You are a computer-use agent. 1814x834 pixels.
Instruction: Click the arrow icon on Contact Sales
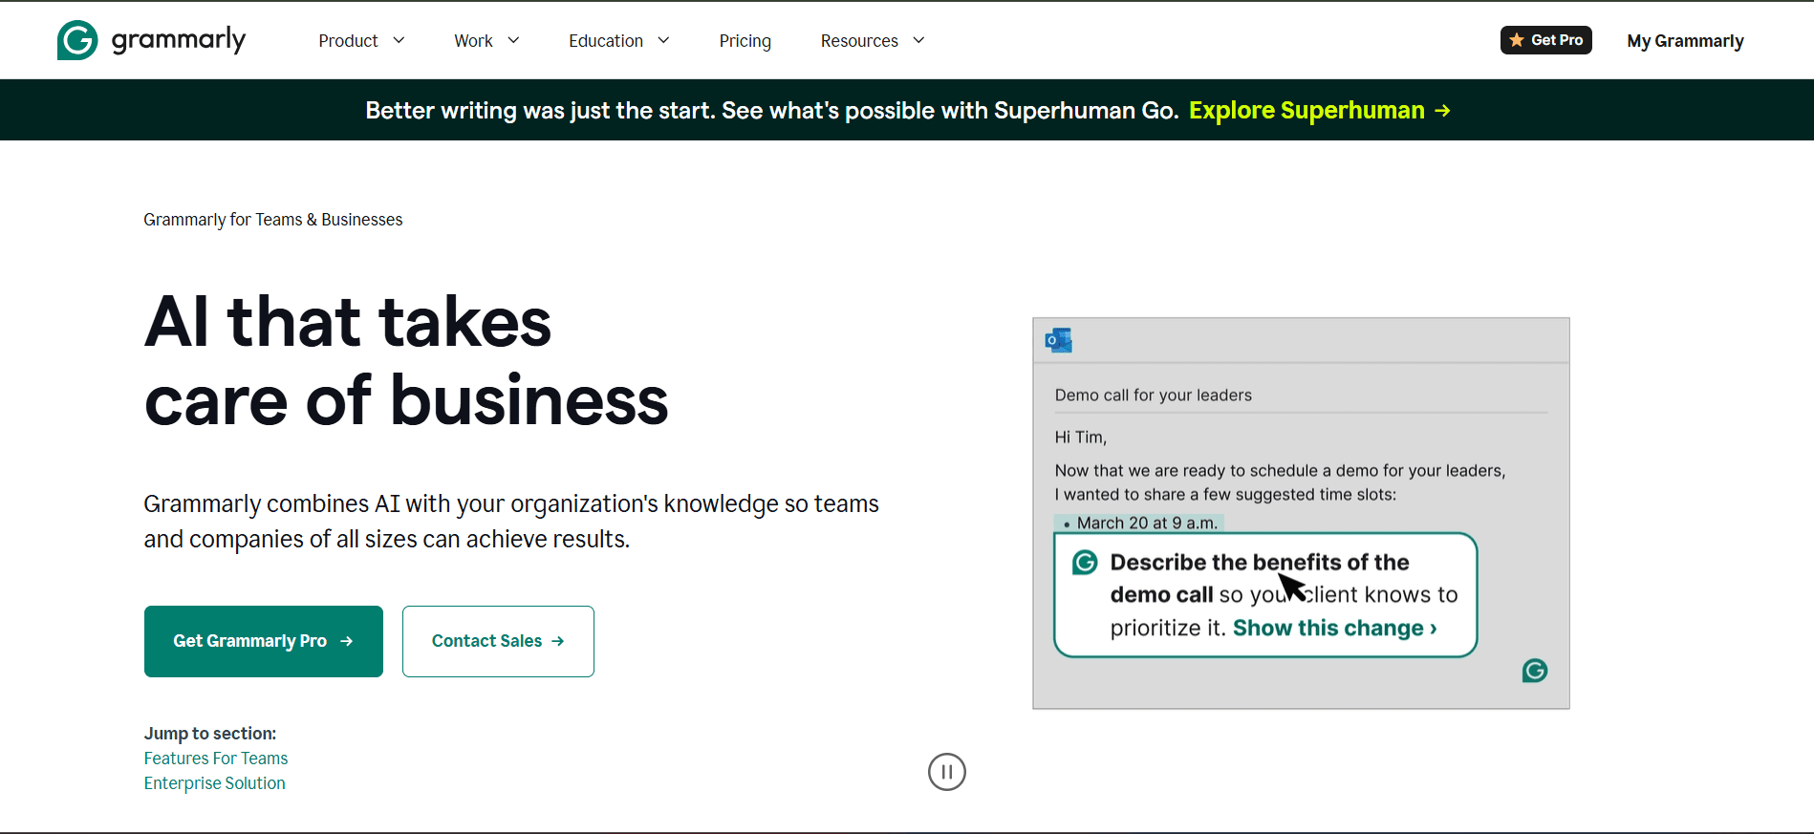coord(558,641)
